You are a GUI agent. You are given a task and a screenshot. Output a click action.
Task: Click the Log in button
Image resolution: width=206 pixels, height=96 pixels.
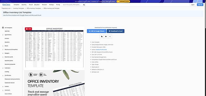[x=193, y=5]
